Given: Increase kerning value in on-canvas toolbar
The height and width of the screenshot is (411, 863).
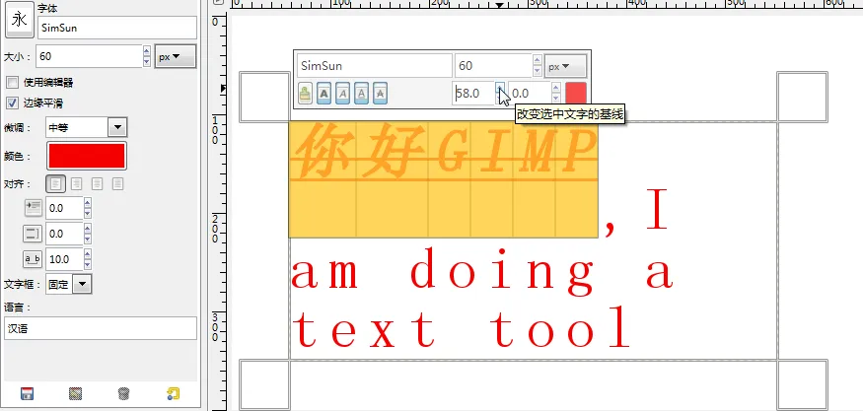Looking at the screenshot, I should 556,88.
